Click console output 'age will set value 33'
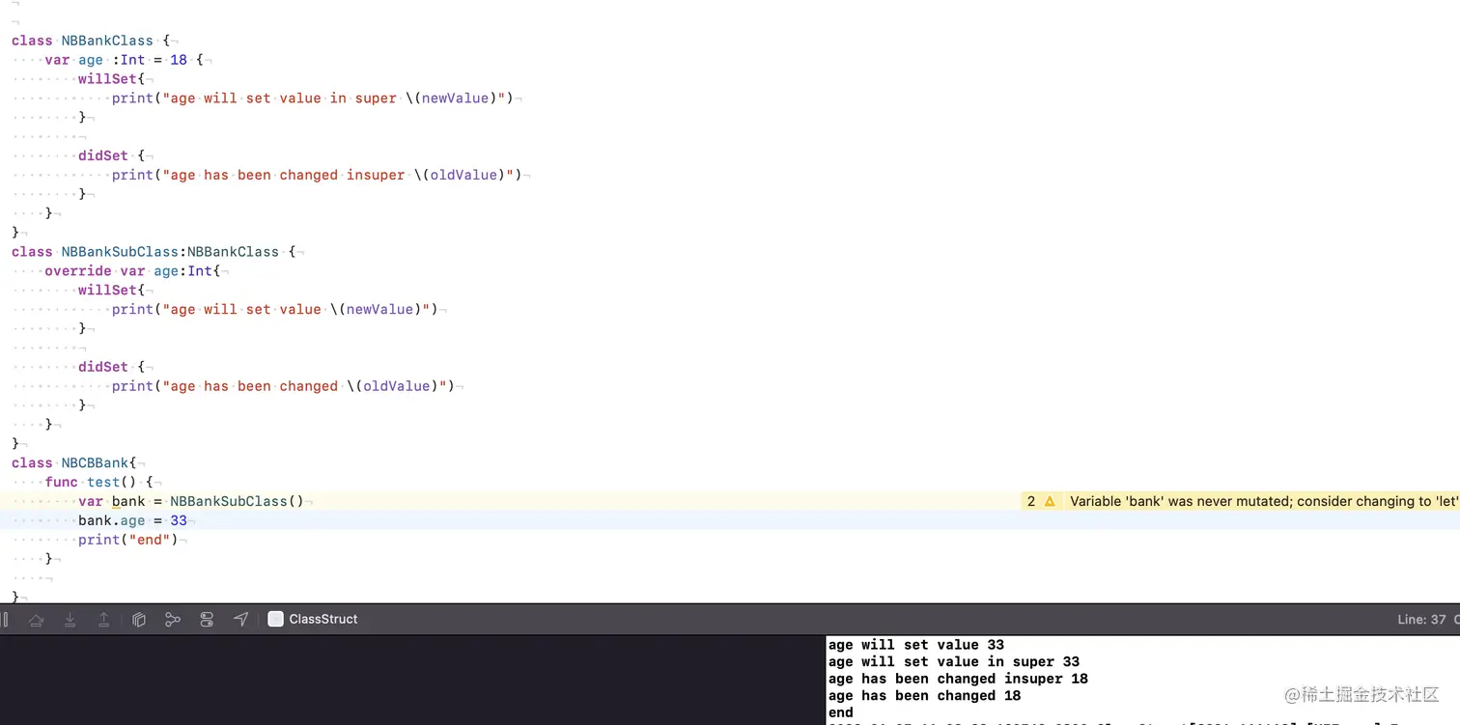The height and width of the screenshot is (725, 1460). [x=916, y=645]
